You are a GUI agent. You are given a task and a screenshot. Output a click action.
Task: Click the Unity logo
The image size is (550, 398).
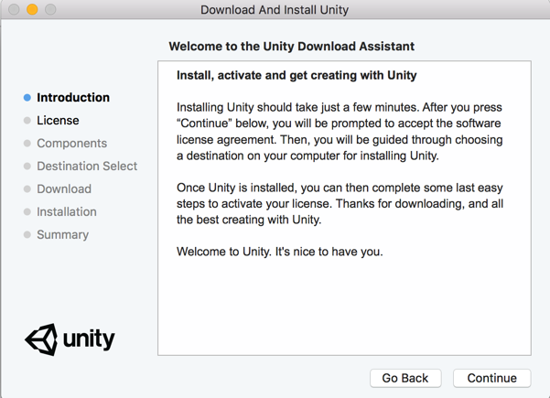tap(70, 339)
